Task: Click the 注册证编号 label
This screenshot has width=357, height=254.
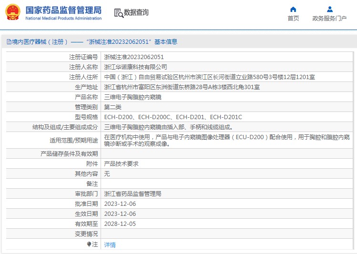Action: (x=83, y=57)
